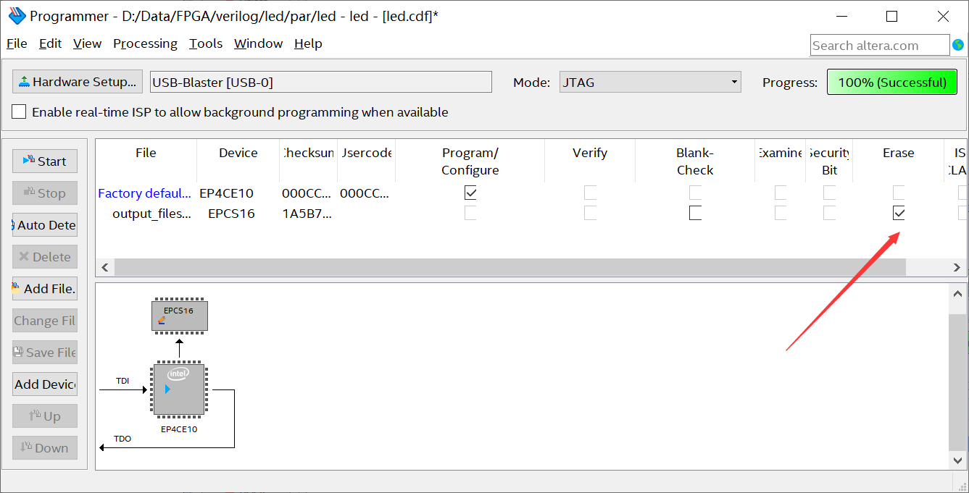Uncheck Erase for output_files row
Image resolution: width=969 pixels, height=493 pixels.
[899, 213]
